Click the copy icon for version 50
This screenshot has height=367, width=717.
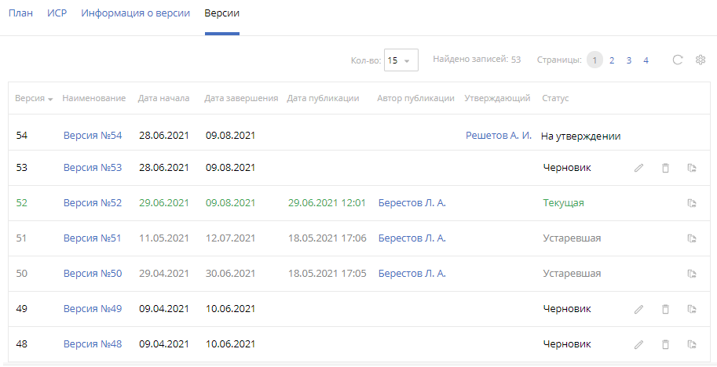(692, 274)
